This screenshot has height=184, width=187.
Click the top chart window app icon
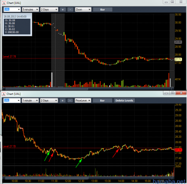[x=4, y=3]
